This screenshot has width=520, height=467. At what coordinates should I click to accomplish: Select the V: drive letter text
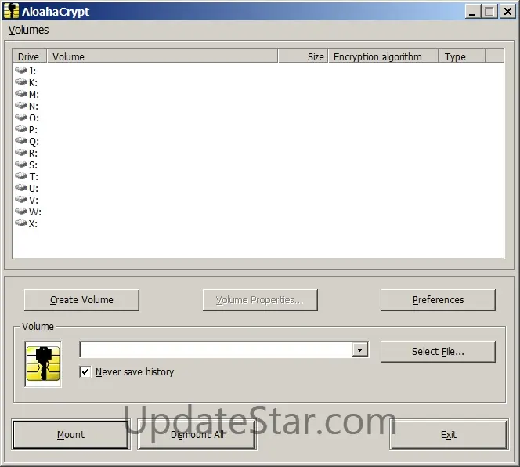tap(33, 200)
